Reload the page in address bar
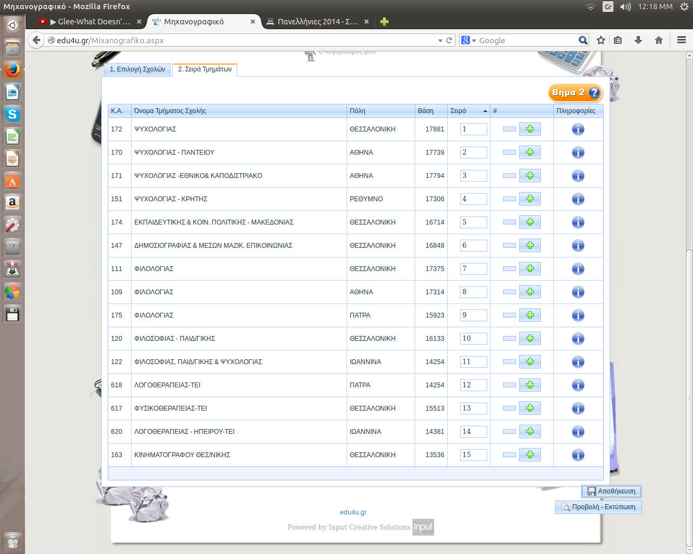693x554 pixels. coord(449,41)
